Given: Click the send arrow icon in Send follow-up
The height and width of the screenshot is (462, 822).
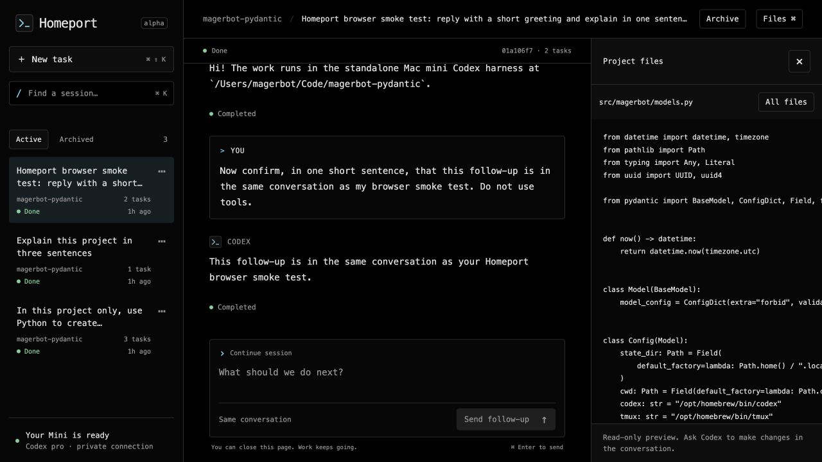Looking at the screenshot, I should (544, 420).
